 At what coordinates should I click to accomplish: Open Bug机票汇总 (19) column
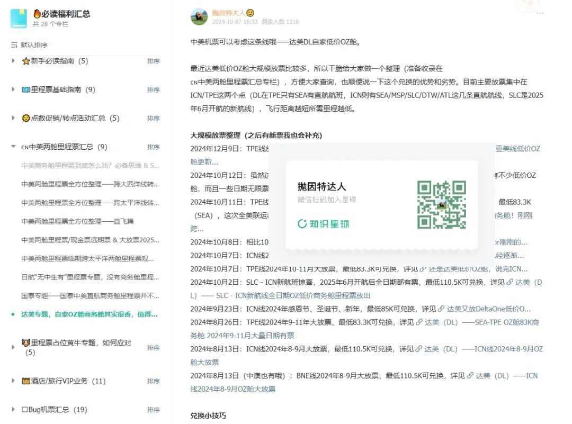click(x=55, y=409)
